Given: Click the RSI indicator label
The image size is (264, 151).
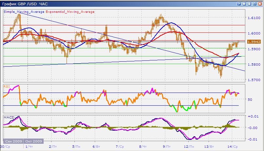Looking at the screenshot, I should [7, 87].
